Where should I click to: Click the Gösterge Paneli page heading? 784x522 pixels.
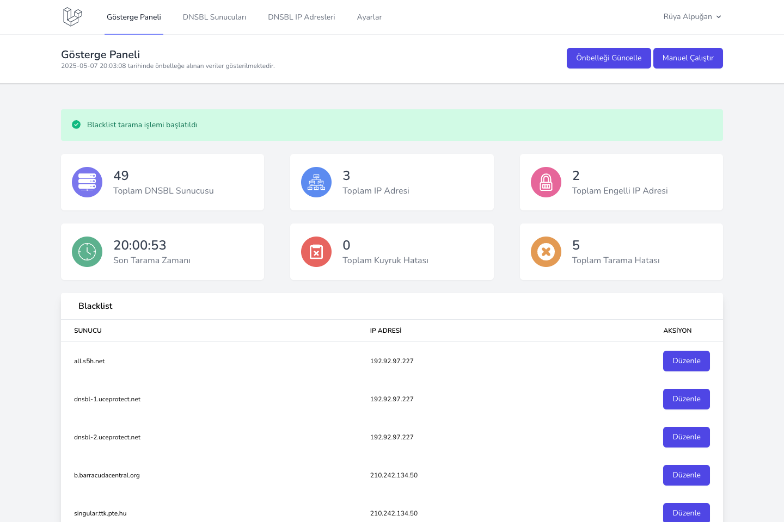click(100, 54)
